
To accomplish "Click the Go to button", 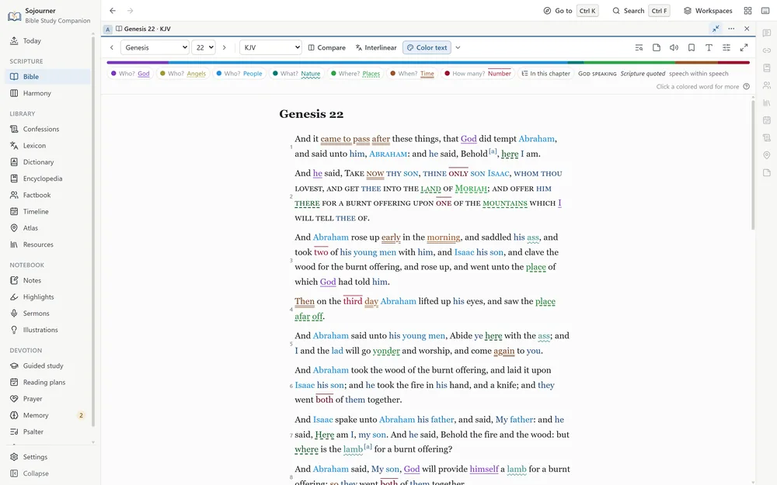I will tap(570, 10).
